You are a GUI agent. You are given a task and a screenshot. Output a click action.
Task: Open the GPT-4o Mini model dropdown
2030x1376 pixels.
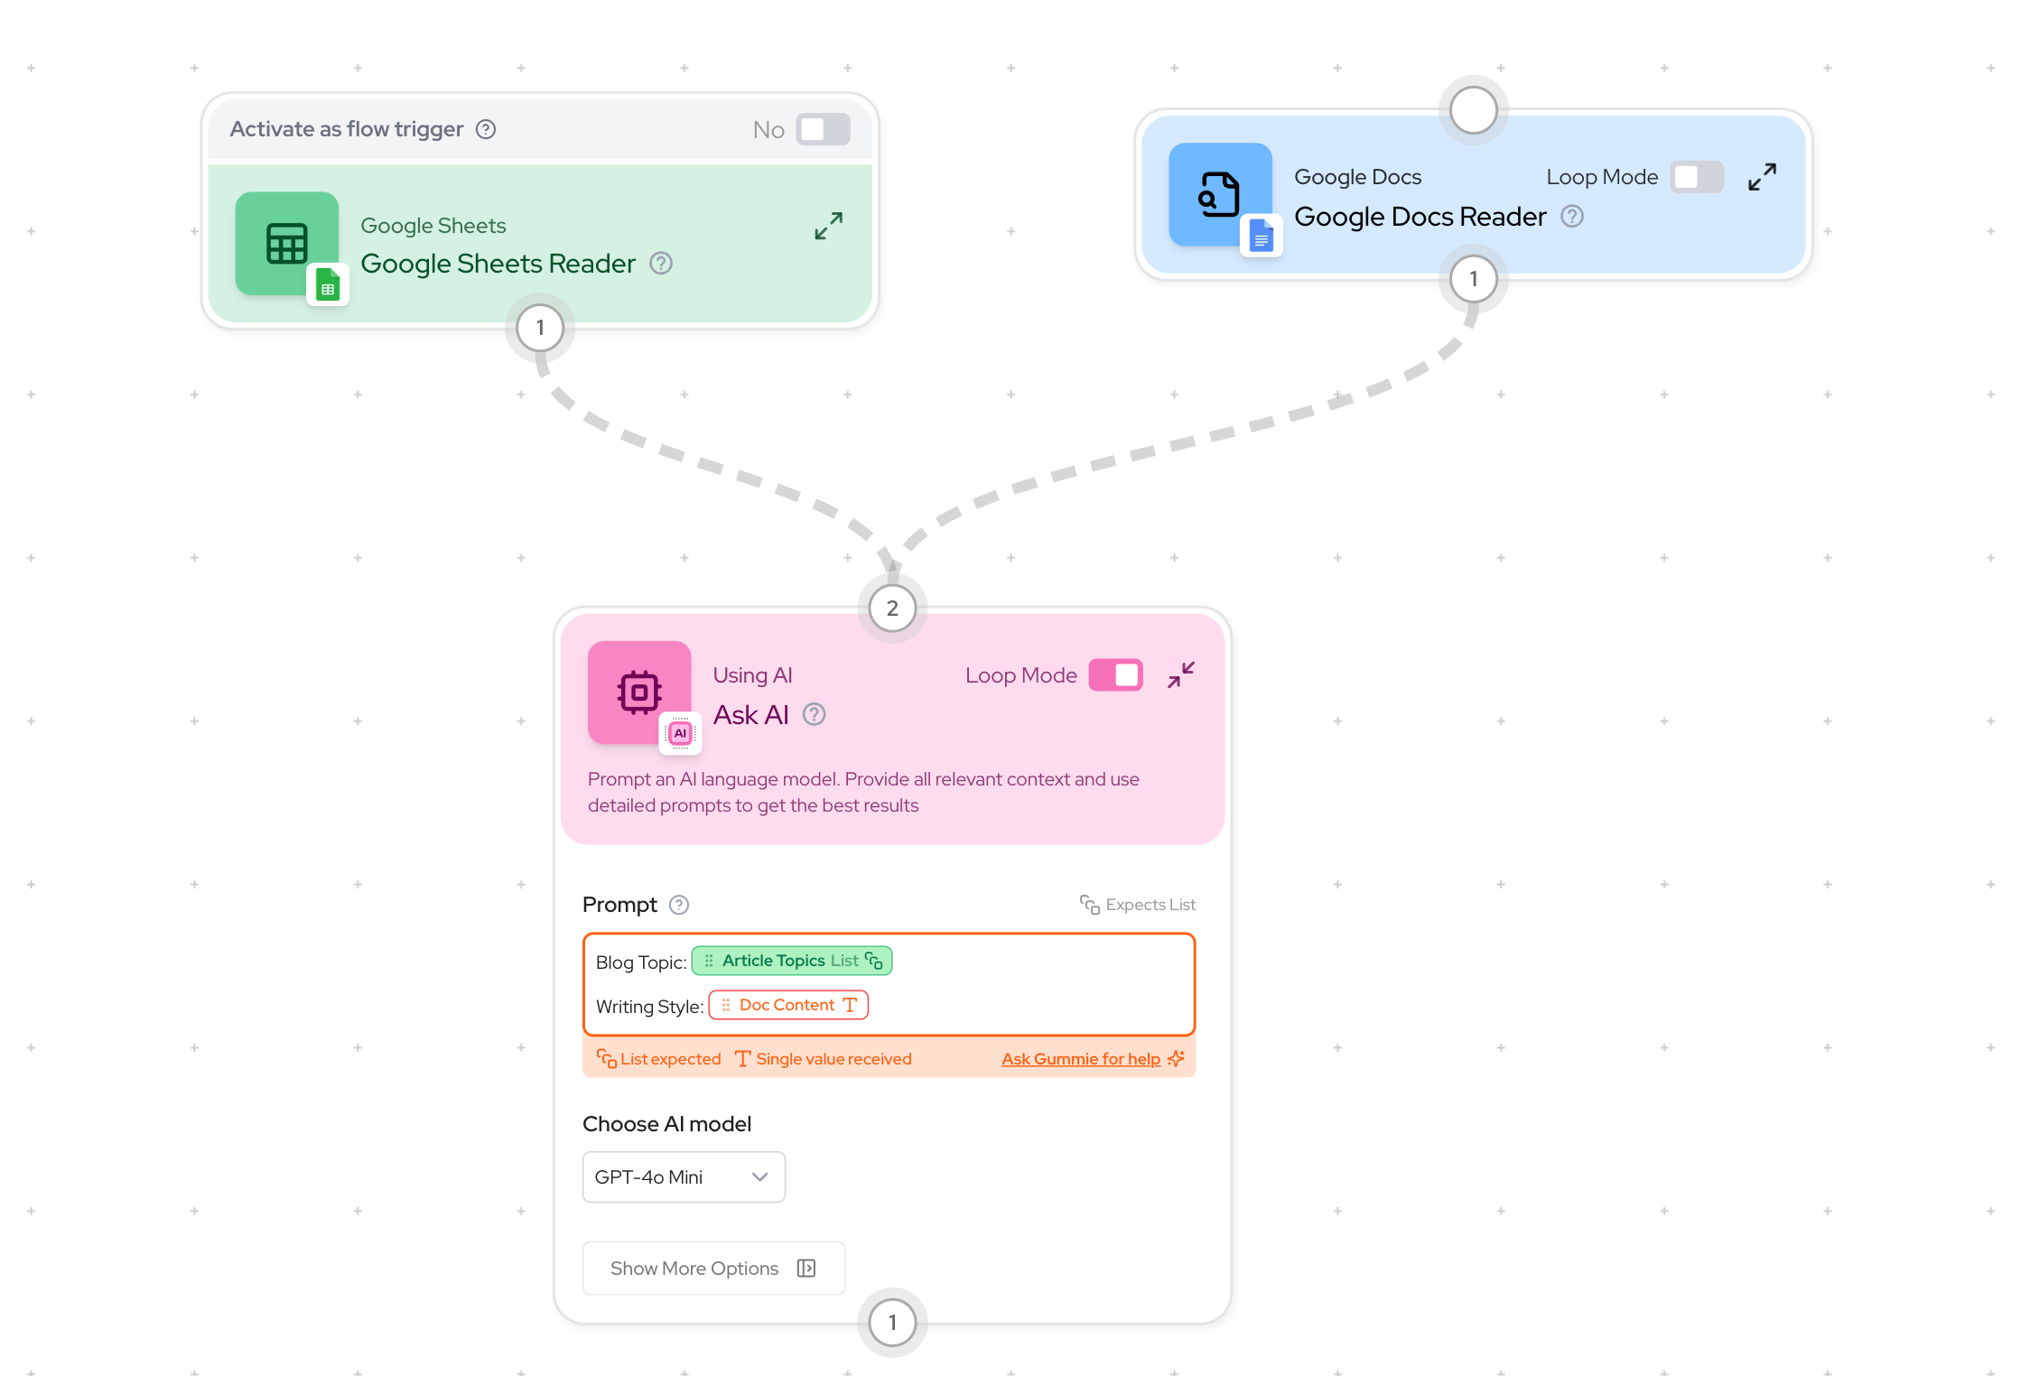[x=684, y=1176]
